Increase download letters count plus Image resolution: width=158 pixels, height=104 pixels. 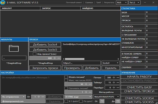pyautogui.click(x=86, y=92)
